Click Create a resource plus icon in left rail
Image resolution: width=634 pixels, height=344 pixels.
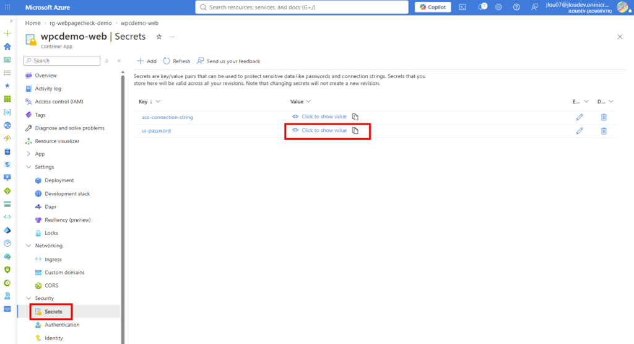(7, 33)
